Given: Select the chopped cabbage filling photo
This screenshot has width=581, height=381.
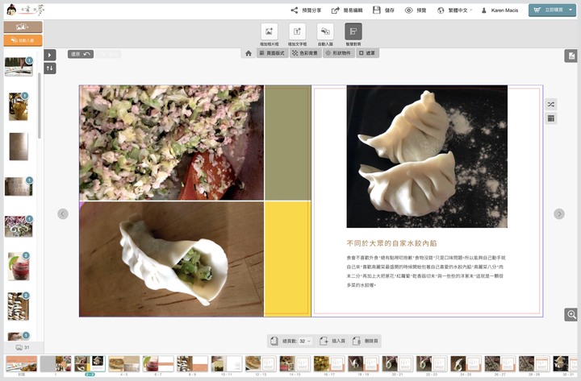Looking at the screenshot, I should point(172,143).
